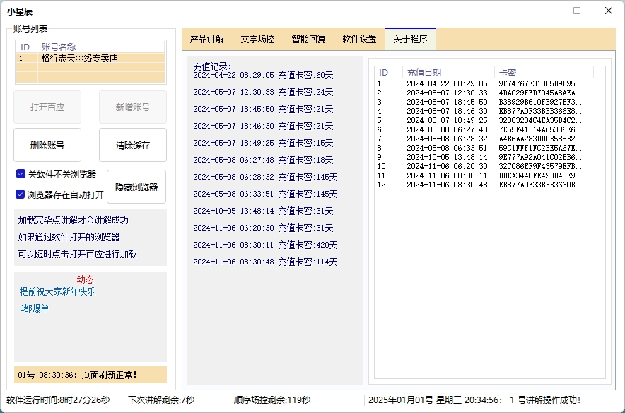This screenshot has height=413, width=625.
Task: Click the 清除缓存 button
Action: tap(133, 146)
